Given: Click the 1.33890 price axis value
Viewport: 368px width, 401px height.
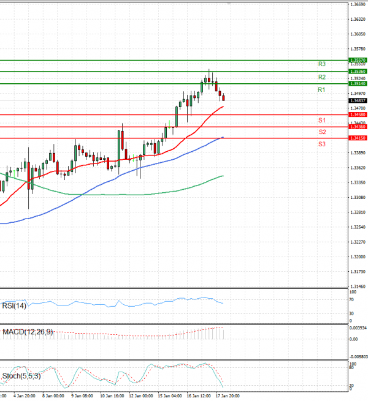Looking at the screenshot, I should coord(358,153).
